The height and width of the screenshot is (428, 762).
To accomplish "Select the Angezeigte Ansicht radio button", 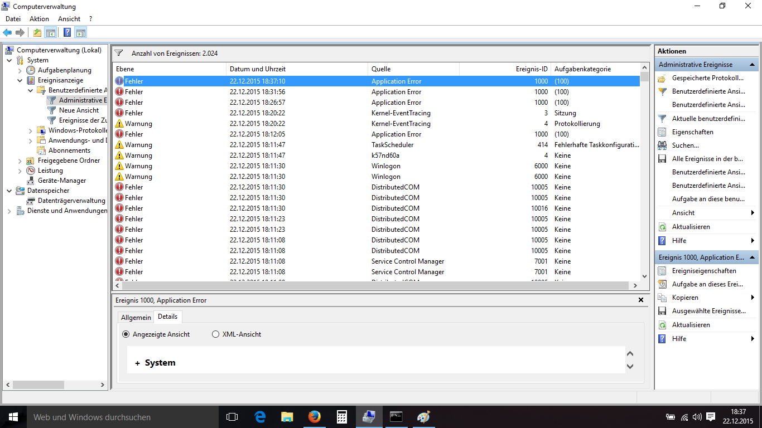I will pos(126,334).
